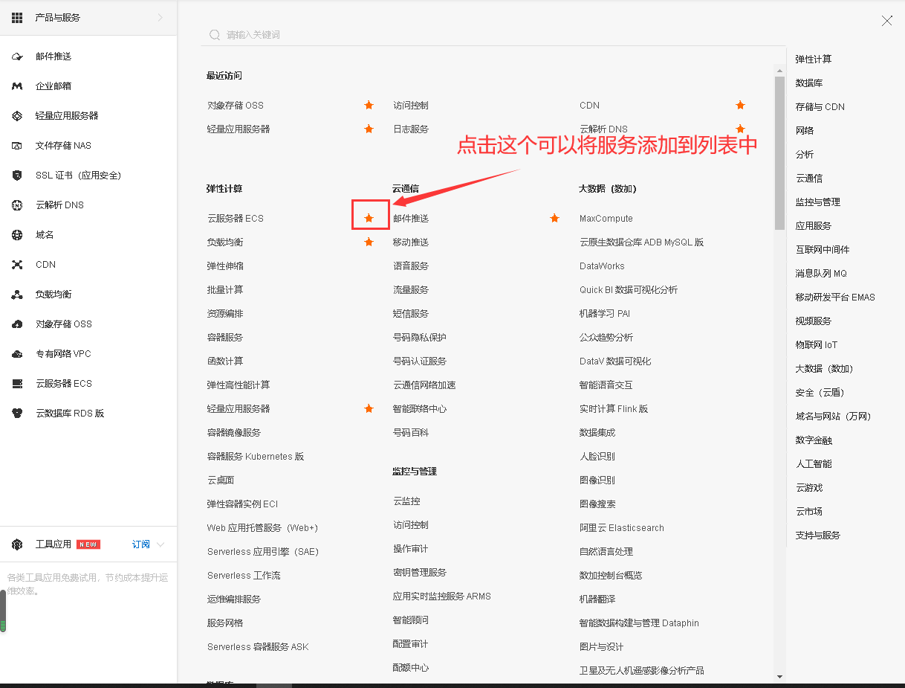Expand the 订阅 dropdown arrow
Viewport: 905px width, 688px height.
click(160, 544)
